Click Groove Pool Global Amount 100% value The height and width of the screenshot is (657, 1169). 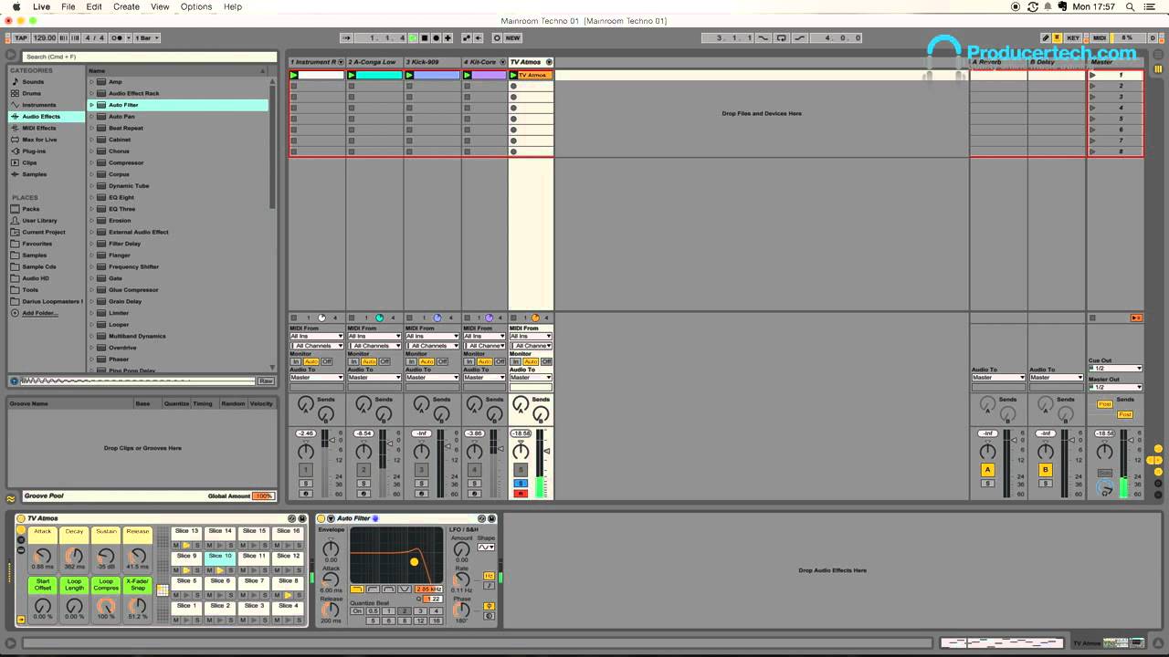263,496
